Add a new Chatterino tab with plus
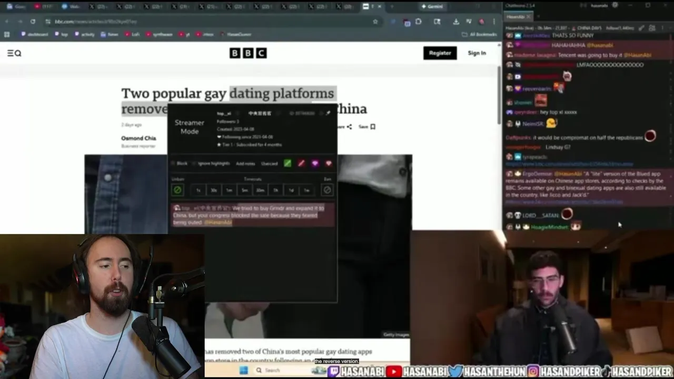Viewport: 674px width, 379px height. 537,17
